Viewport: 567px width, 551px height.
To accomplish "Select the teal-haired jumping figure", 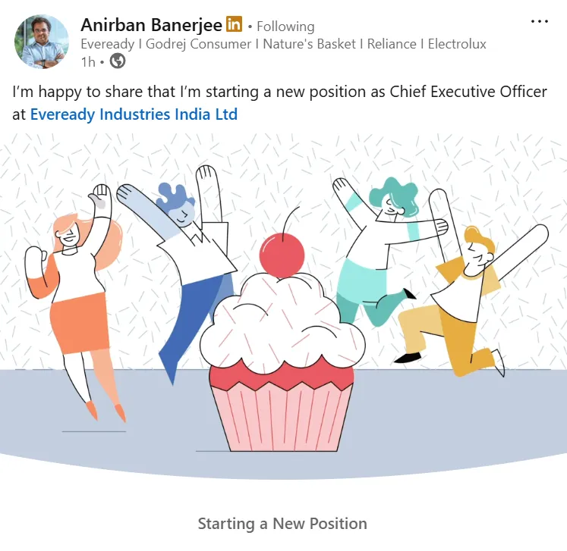I will point(389,251).
